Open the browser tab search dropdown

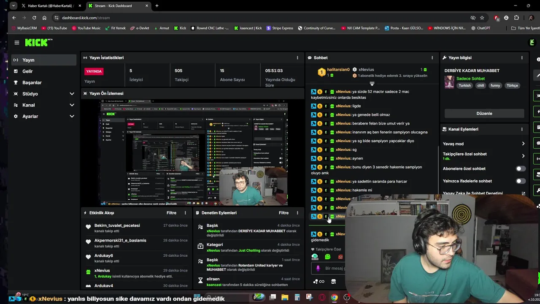[13, 6]
